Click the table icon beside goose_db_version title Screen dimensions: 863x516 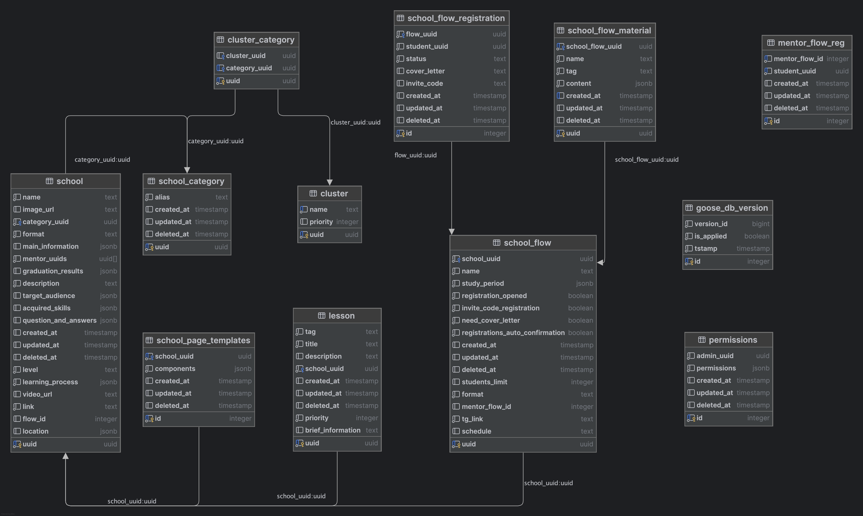point(689,208)
